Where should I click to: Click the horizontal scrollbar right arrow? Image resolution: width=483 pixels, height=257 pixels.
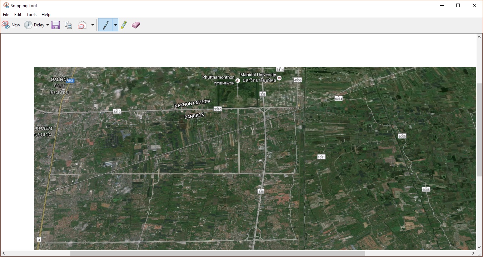click(473, 253)
